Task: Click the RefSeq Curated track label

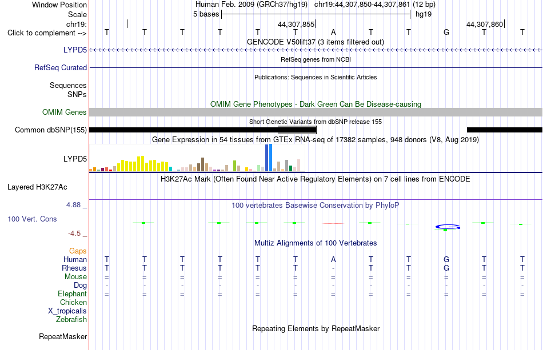Action: (x=60, y=67)
